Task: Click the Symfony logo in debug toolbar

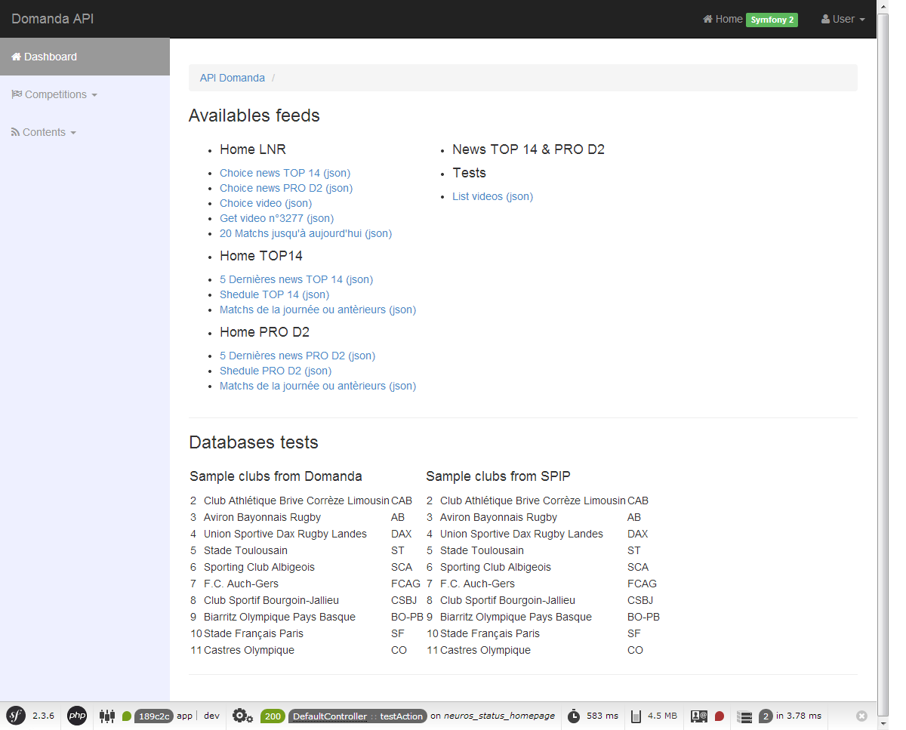Action: click(x=16, y=716)
